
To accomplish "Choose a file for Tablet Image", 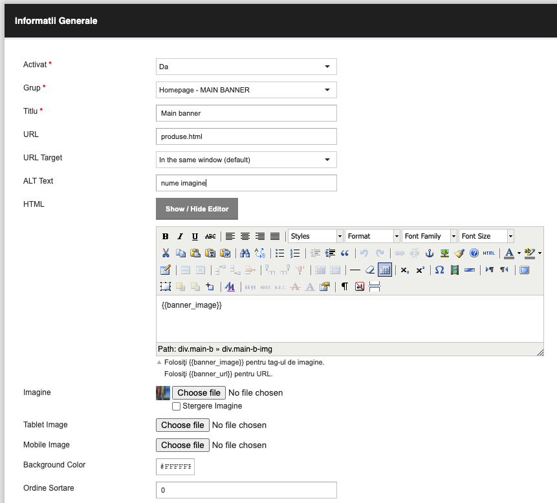I will (182, 425).
